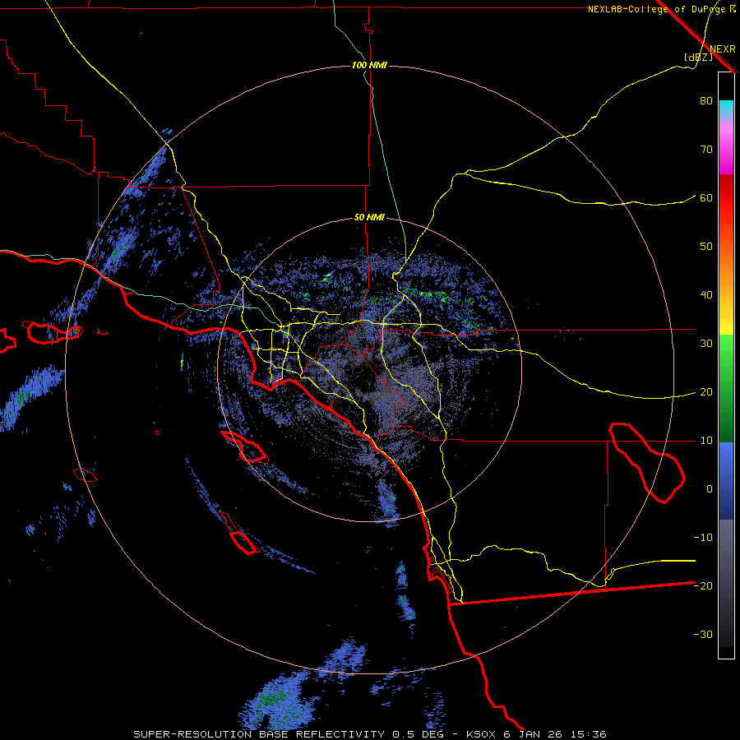Click the orange segment of the reflectivity color bar
Viewport: 740px width, 740px height.
click(x=726, y=274)
